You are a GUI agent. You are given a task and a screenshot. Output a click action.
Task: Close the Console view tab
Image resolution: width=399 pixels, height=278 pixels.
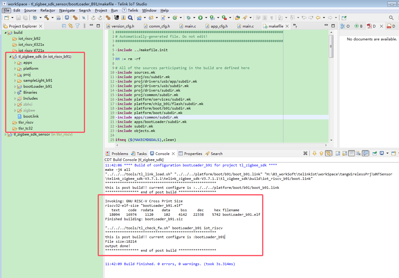pyautogui.click(x=173, y=154)
